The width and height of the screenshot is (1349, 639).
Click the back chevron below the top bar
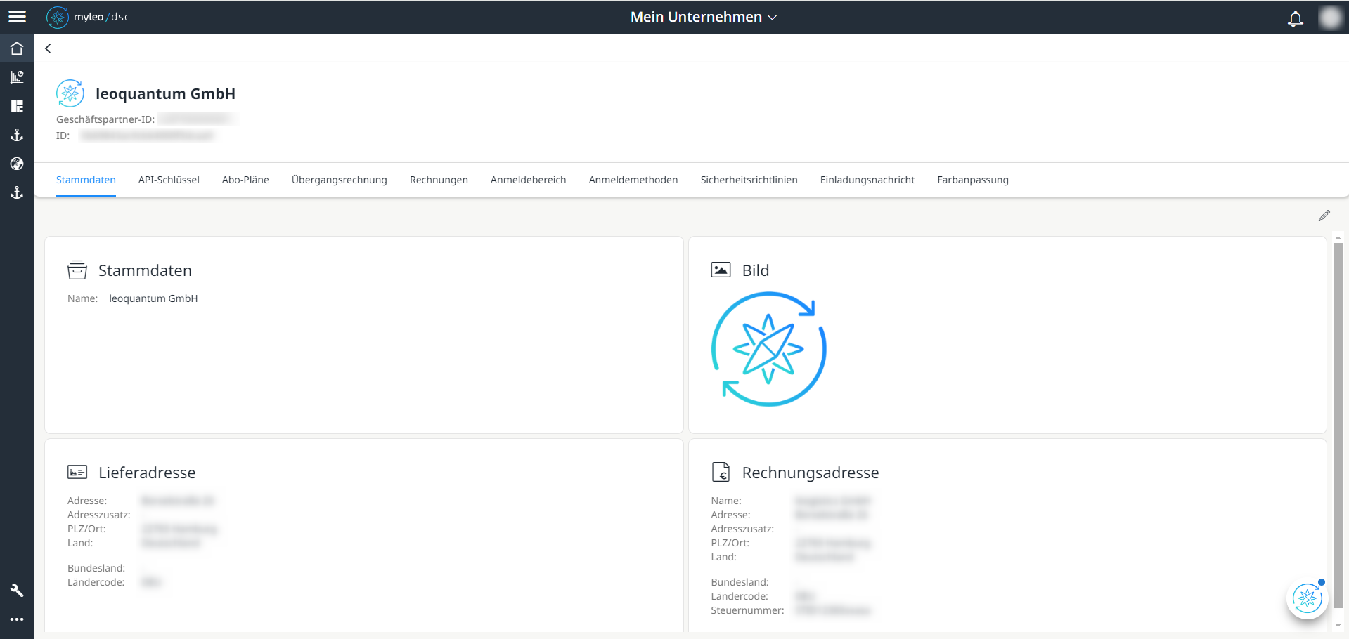pos(48,48)
